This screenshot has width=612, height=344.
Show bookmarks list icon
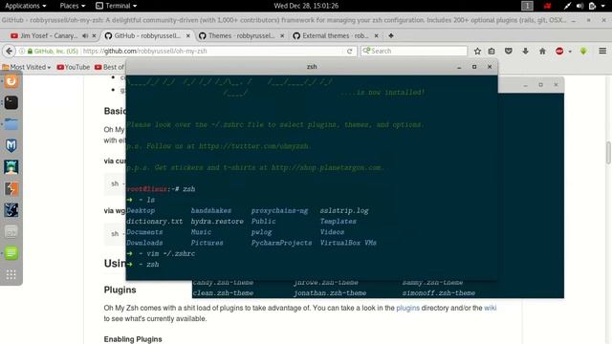[x=492, y=51]
